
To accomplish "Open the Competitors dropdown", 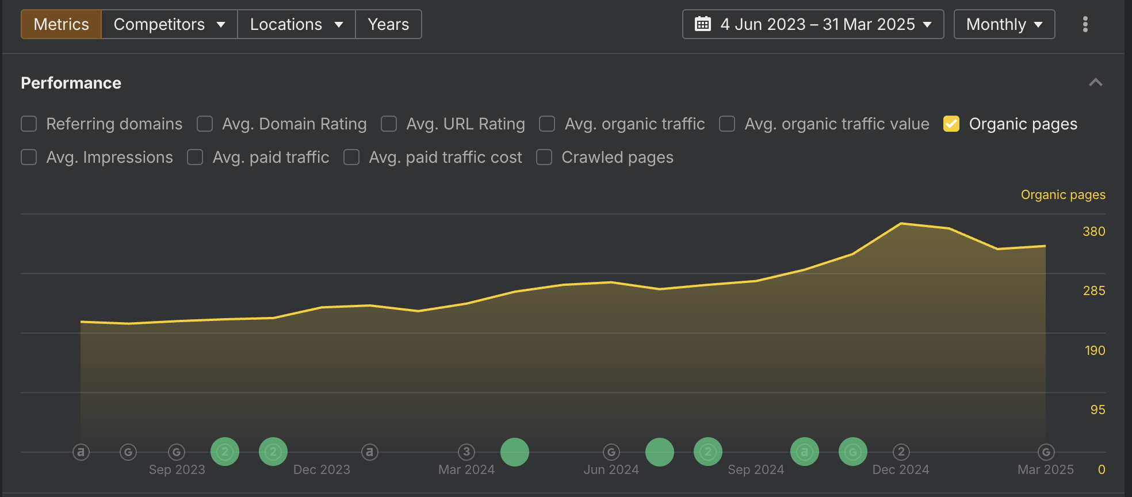I will 169,24.
